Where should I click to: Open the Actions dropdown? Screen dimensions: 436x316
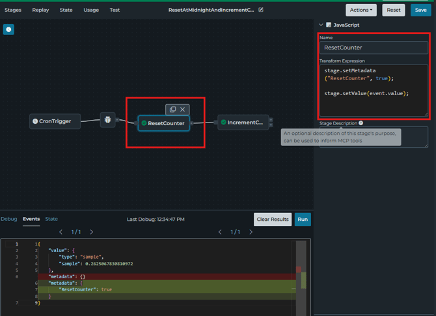tap(361, 10)
